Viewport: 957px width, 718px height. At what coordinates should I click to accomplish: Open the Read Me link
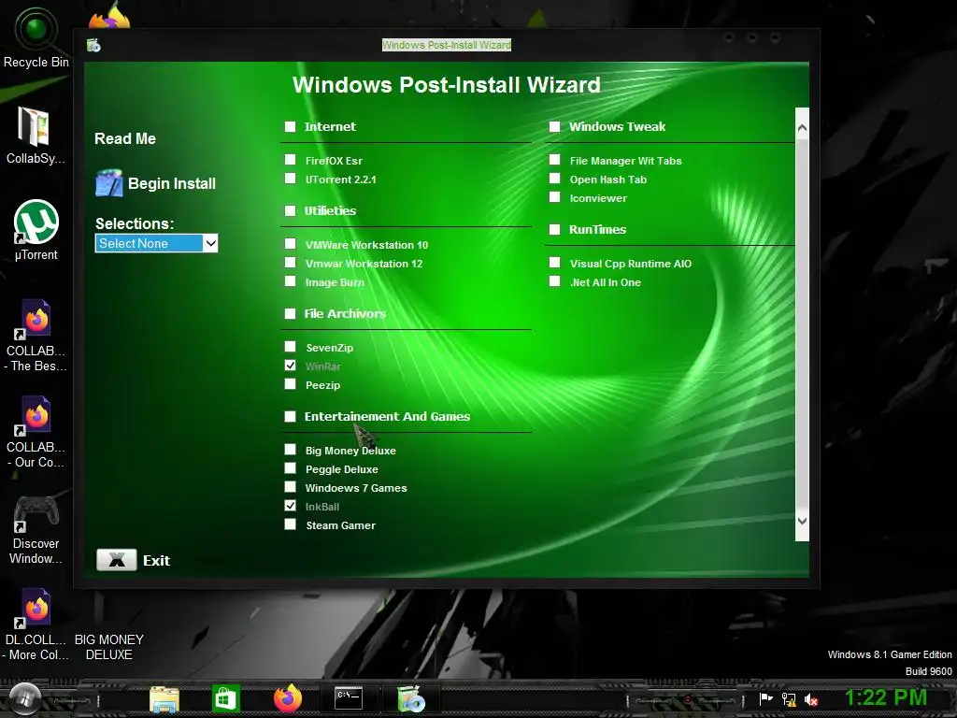[x=125, y=138]
